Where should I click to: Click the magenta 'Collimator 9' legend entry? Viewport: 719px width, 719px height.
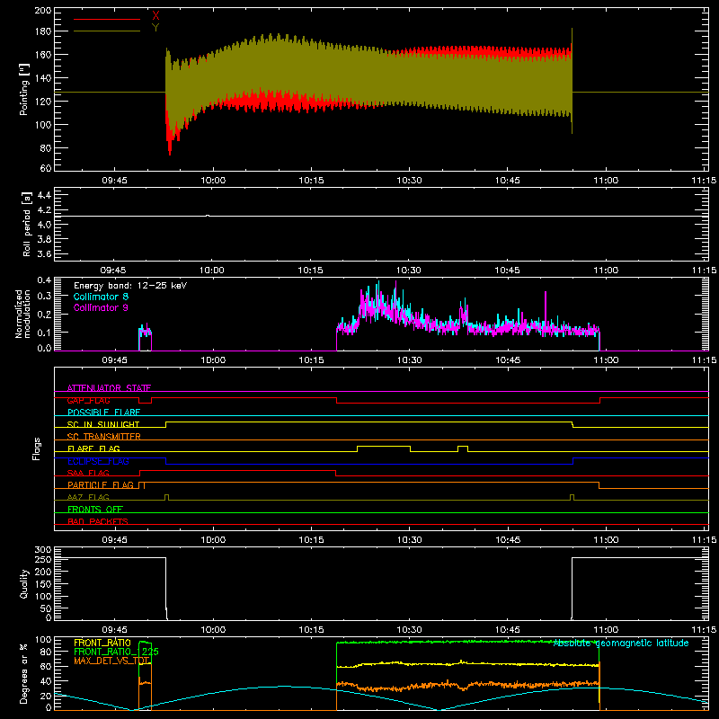[101, 307]
